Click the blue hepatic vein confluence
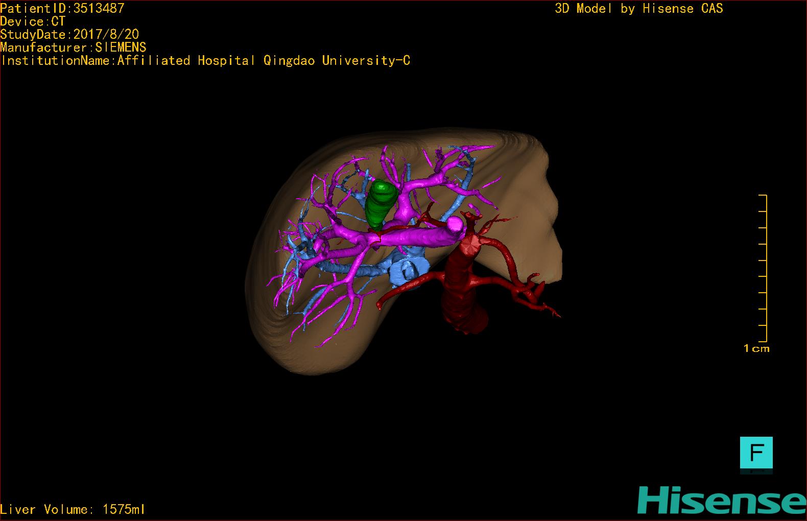The image size is (807, 521). [x=409, y=271]
